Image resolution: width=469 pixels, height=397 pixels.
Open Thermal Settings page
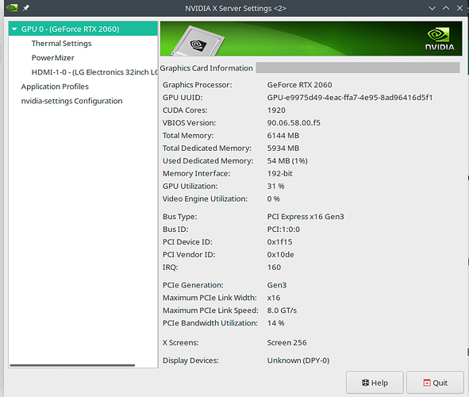(x=61, y=44)
